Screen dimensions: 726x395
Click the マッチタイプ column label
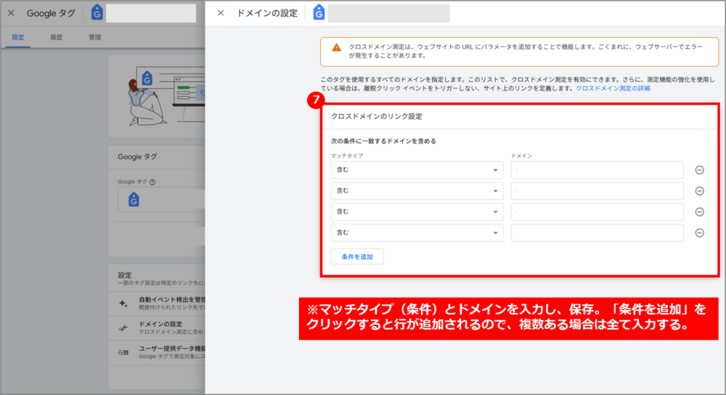(x=347, y=156)
